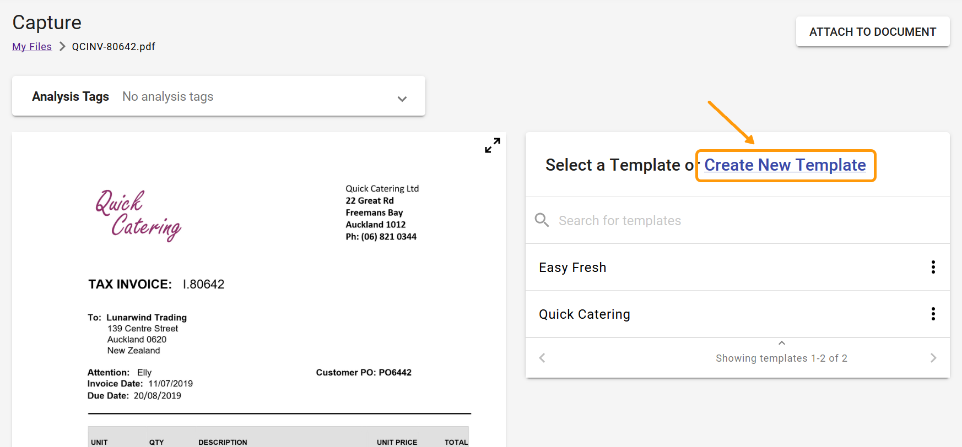The height and width of the screenshot is (447, 962).
Task: Open the Create New Template link
Action: click(785, 165)
